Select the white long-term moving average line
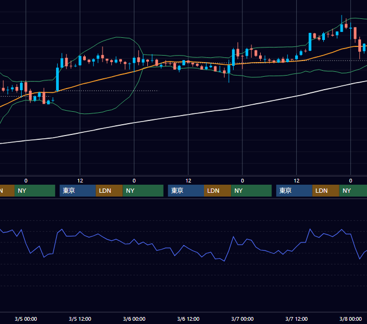 (x=188, y=114)
